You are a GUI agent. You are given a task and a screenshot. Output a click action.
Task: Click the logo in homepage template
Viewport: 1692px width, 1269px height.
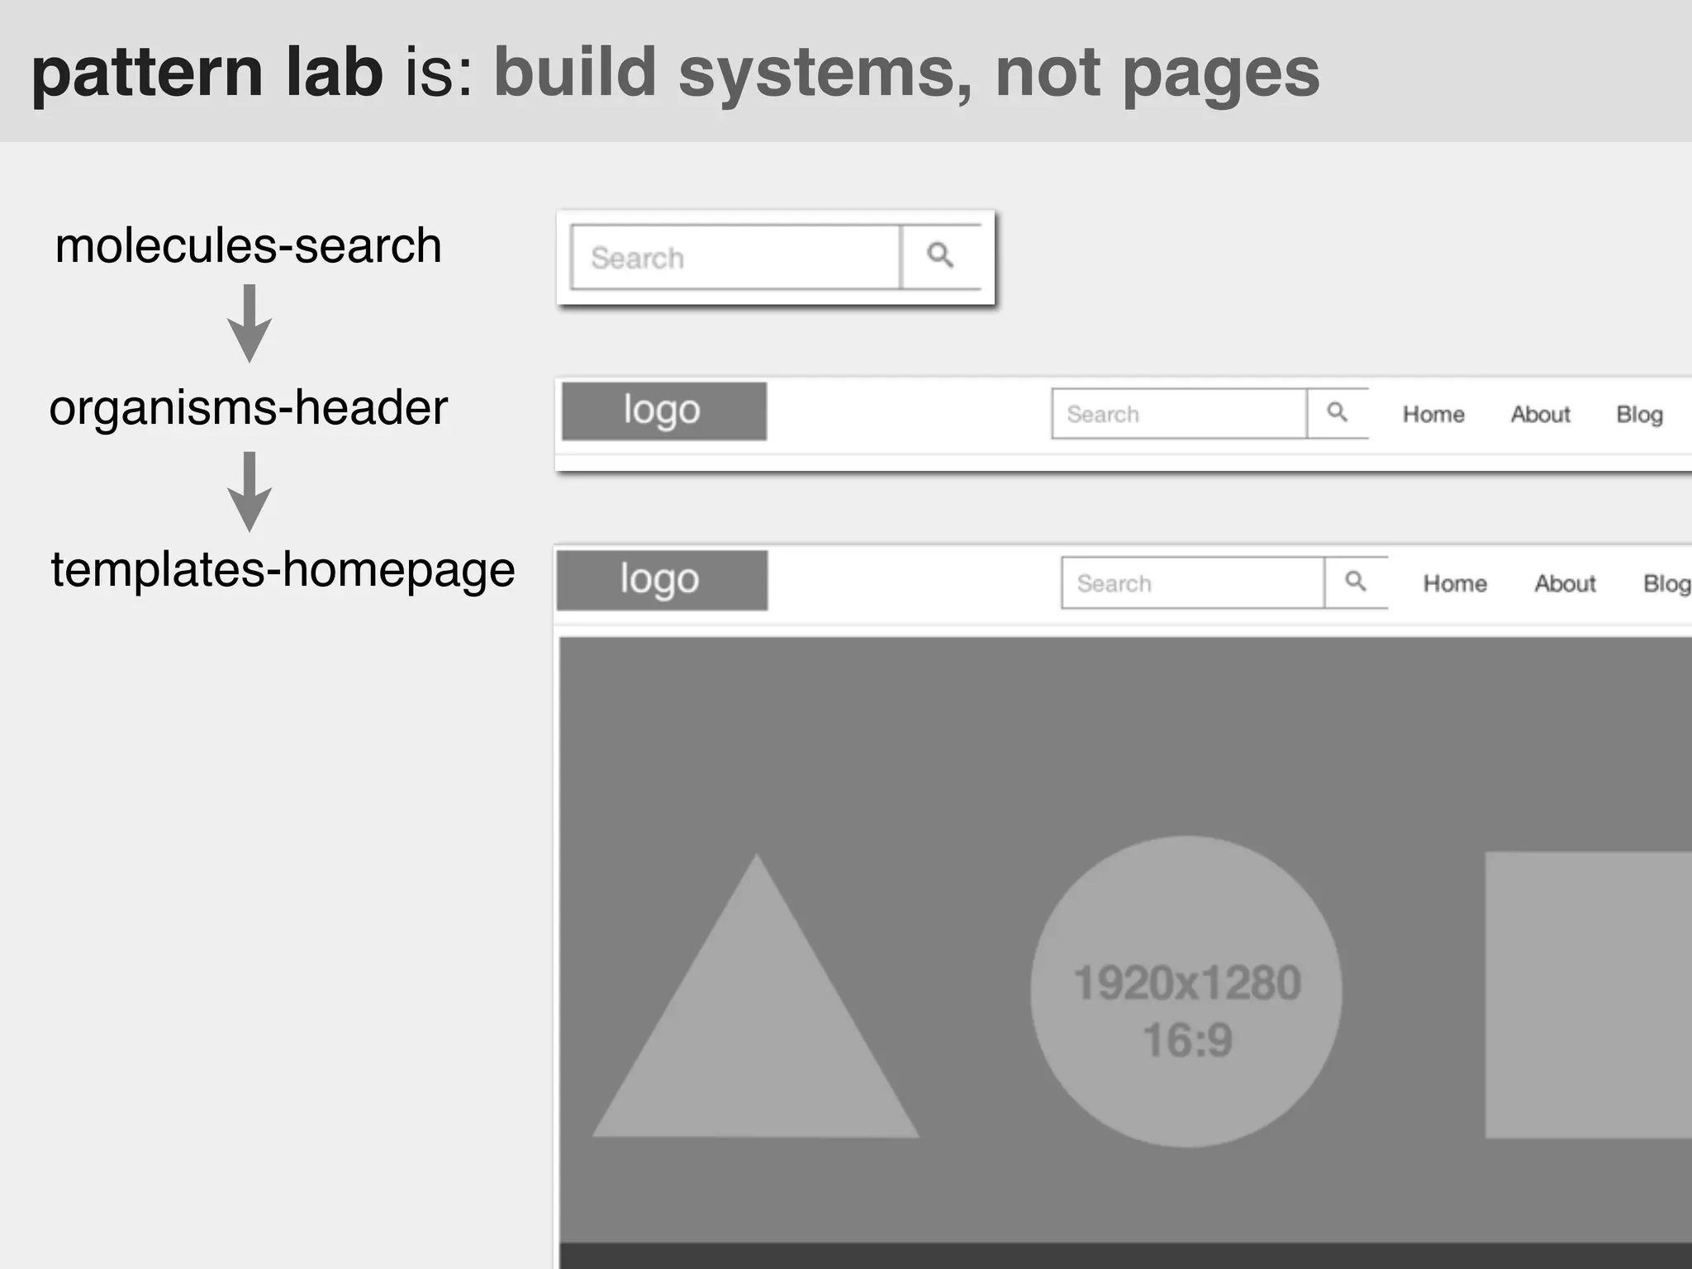point(662,580)
